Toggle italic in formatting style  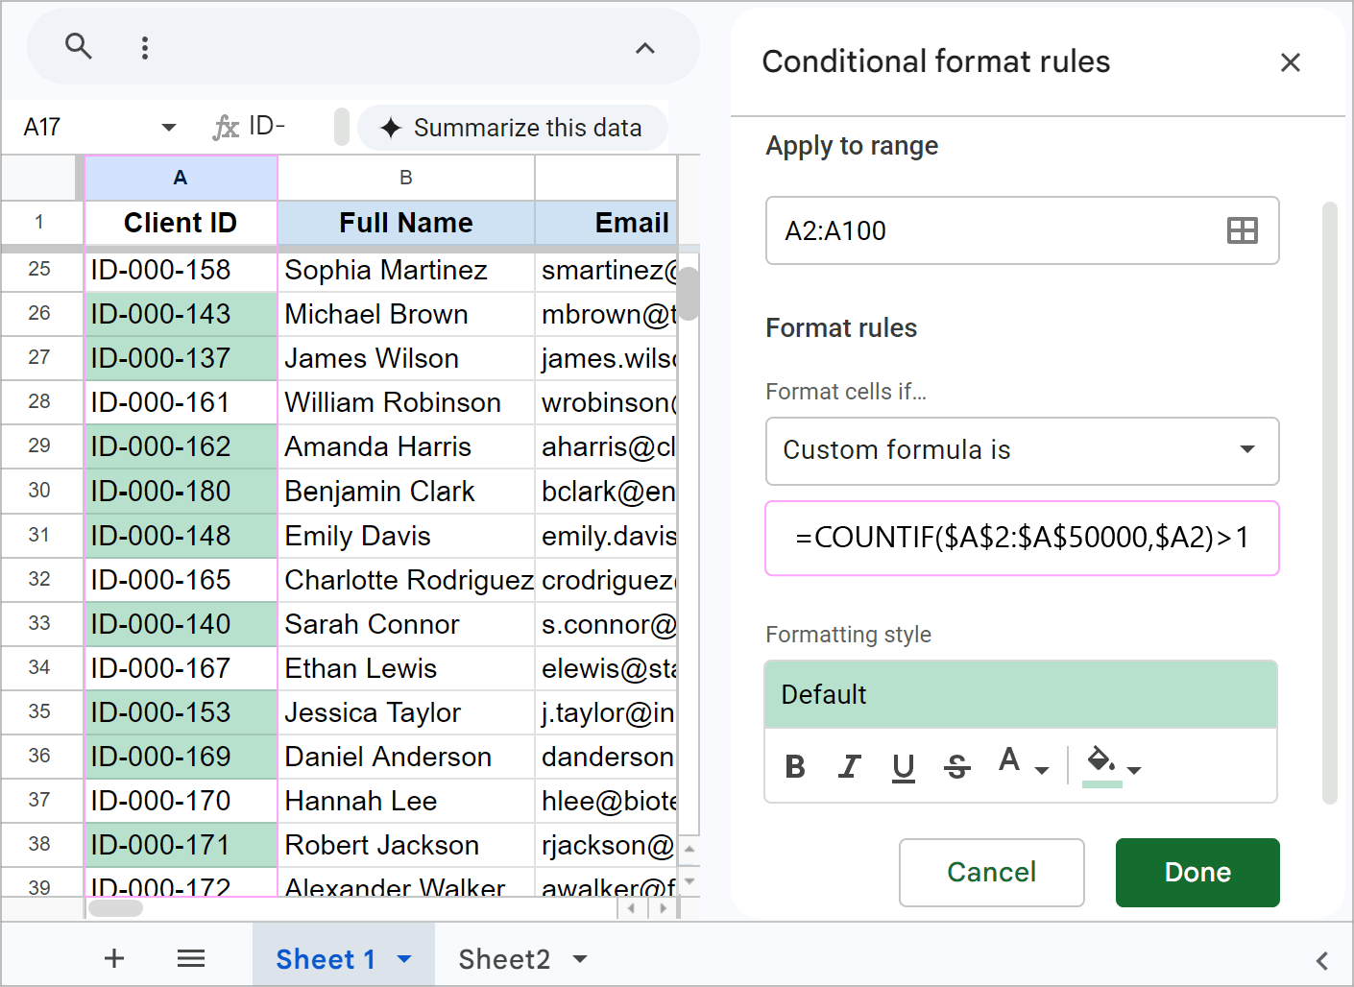coord(849,766)
